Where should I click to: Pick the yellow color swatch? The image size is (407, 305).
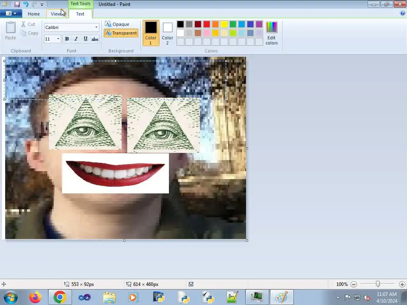(224, 24)
